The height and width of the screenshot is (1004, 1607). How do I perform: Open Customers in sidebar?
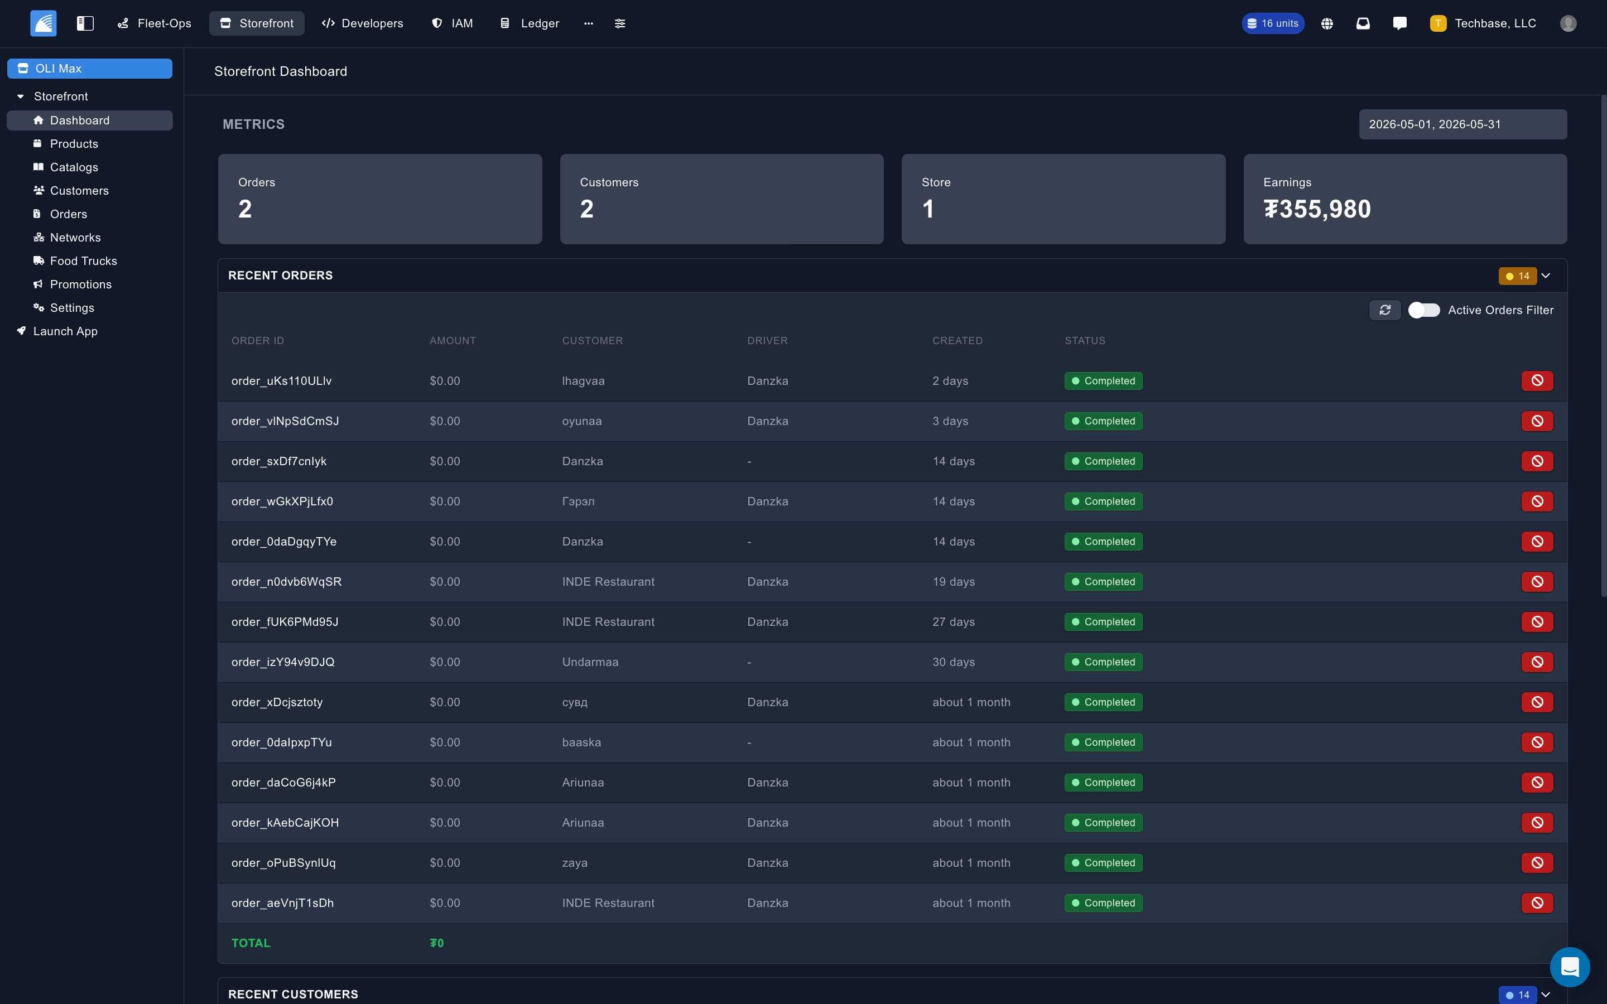pos(90,191)
